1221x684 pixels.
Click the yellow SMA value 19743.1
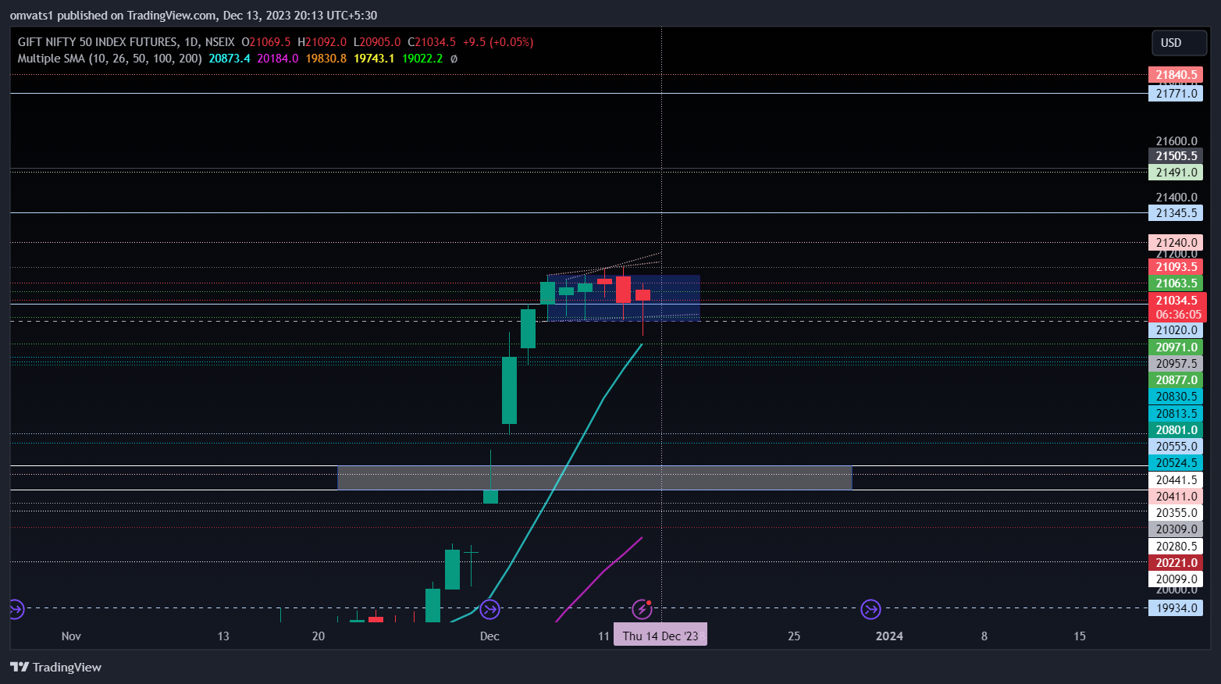pos(374,59)
